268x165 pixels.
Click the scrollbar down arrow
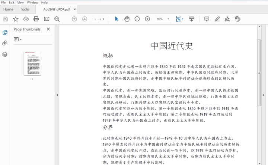[259, 164]
